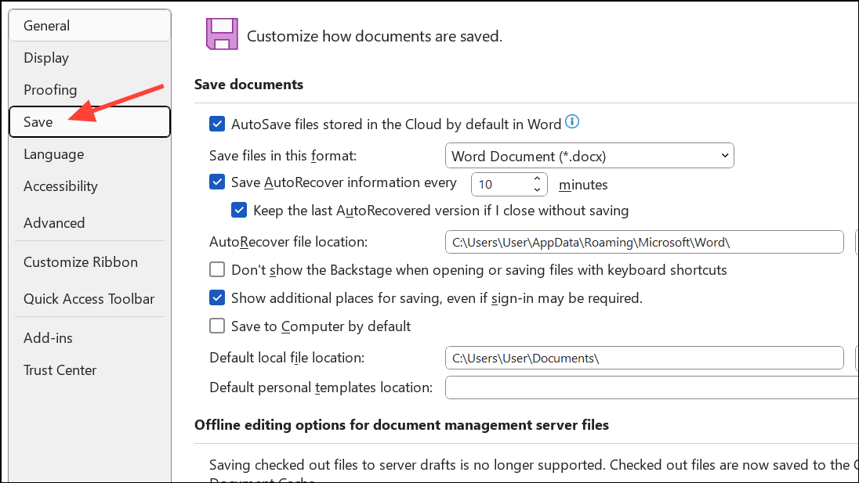Disable AutoSave files stored in the Cloud
Image resolution: width=859 pixels, height=483 pixels.
pyautogui.click(x=217, y=124)
